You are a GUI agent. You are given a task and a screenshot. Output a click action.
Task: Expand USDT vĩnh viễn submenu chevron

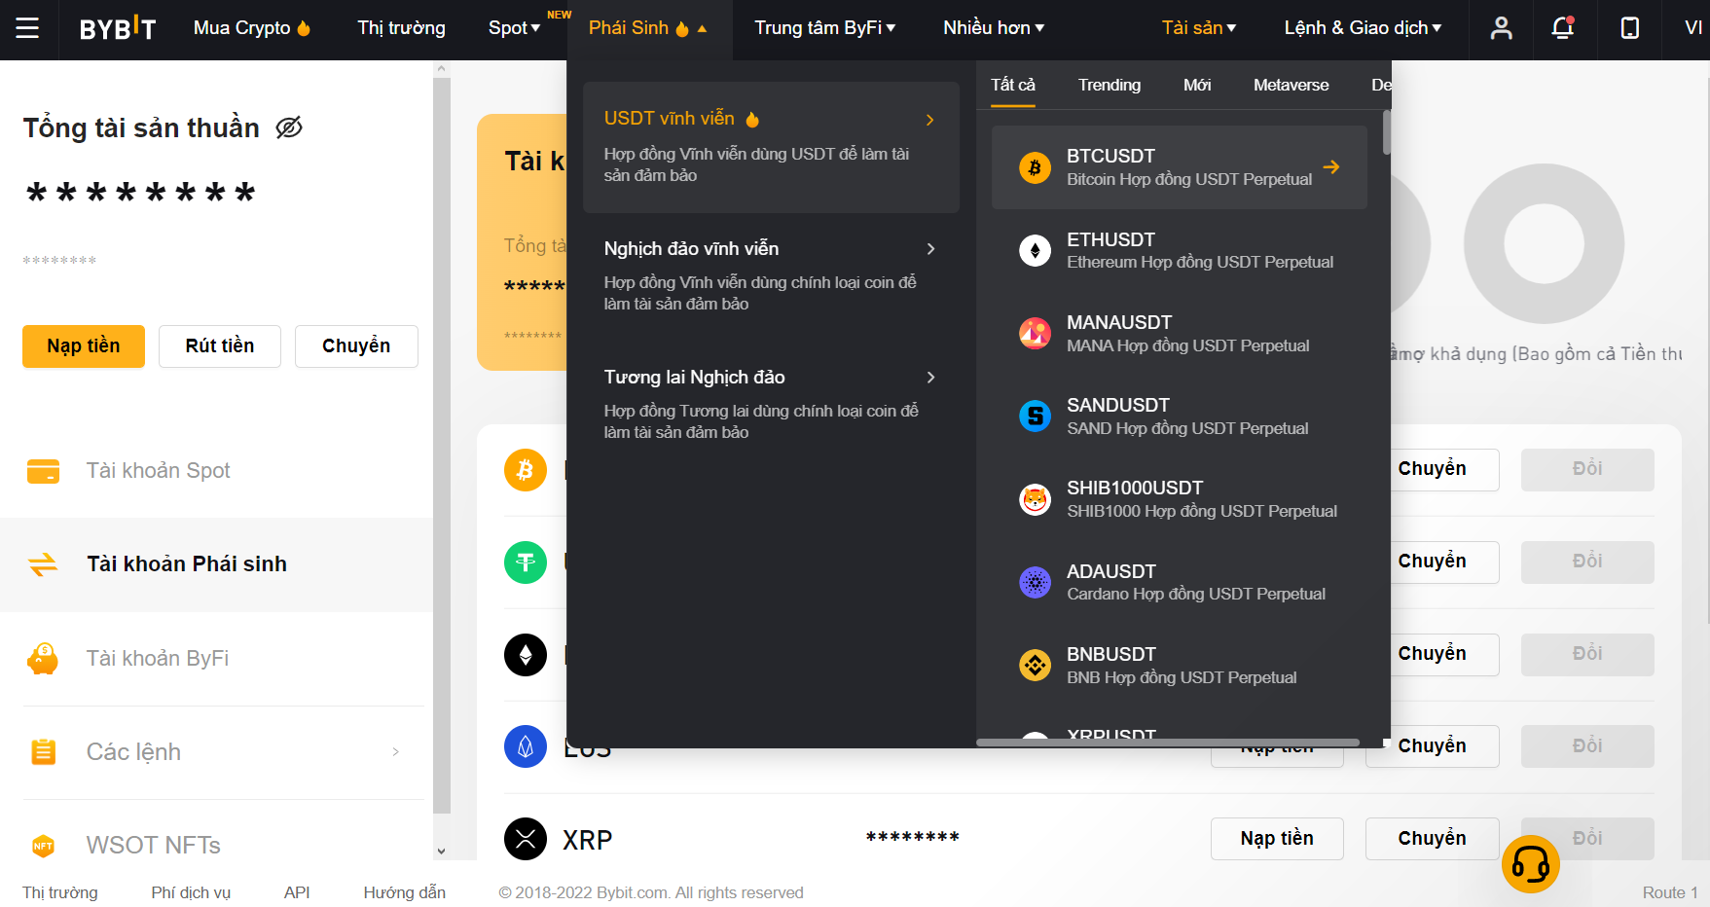click(930, 120)
